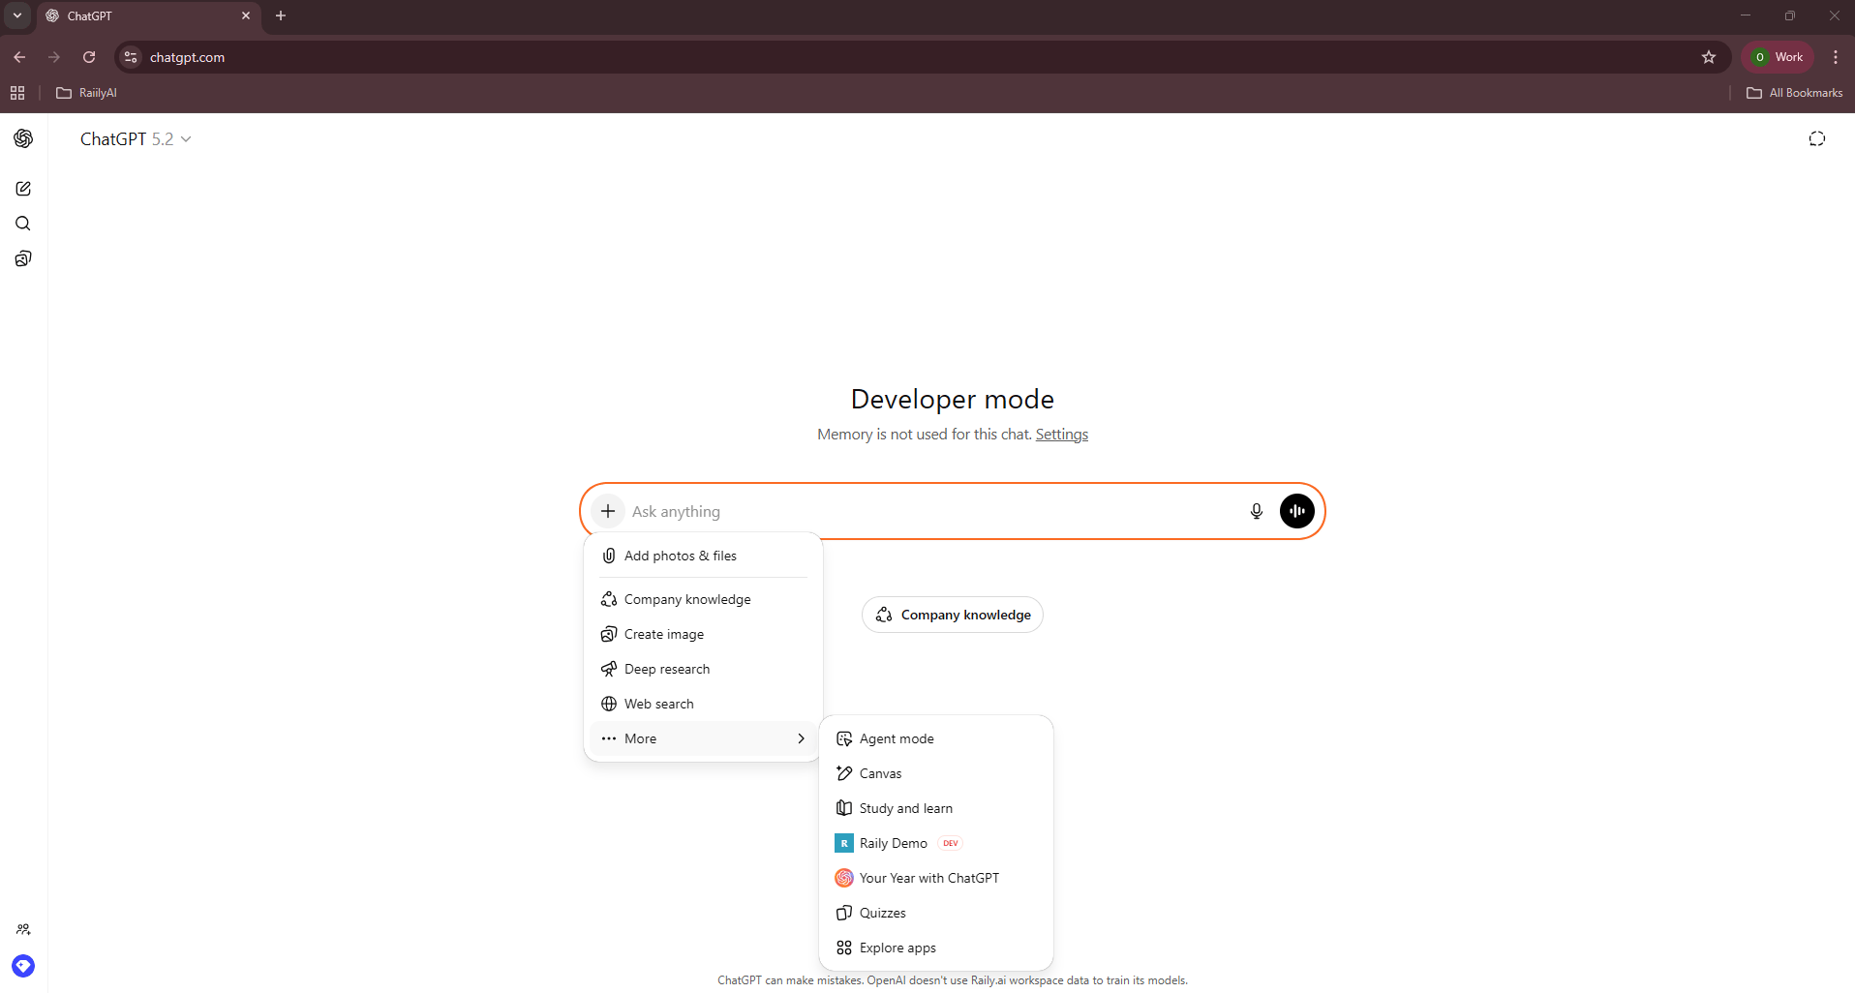Close the ChatGPT browser tab
Screen dimensions: 1855x993
[x=245, y=15]
